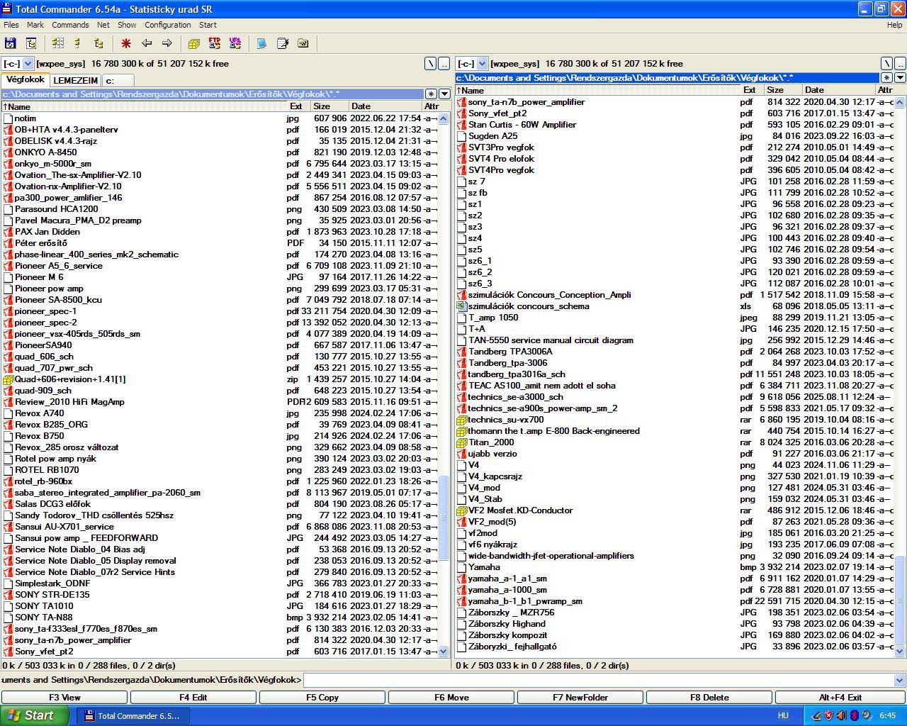Click the PDF icon beside ONKYO A-8450
The height and width of the screenshot is (726, 907).
pyautogui.click(x=9, y=152)
